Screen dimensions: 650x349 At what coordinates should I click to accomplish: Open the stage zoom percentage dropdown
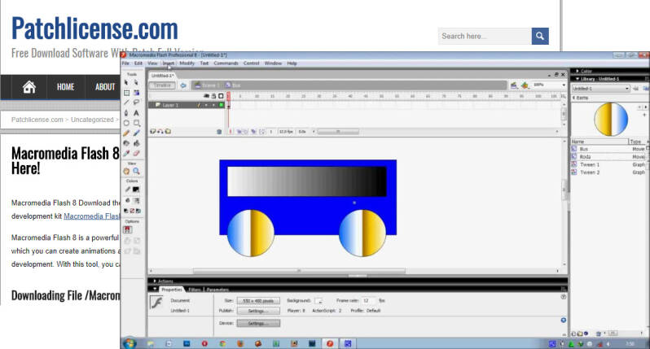point(564,85)
